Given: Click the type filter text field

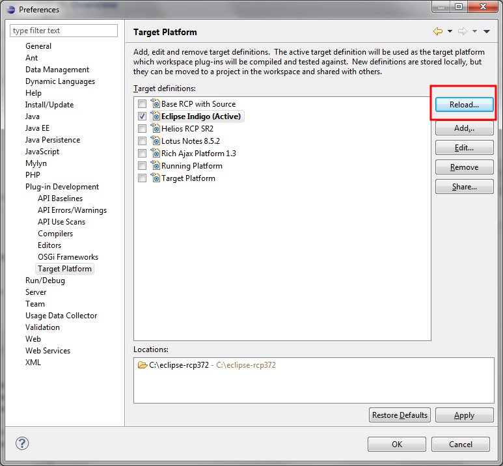Looking at the screenshot, I should (64, 31).
